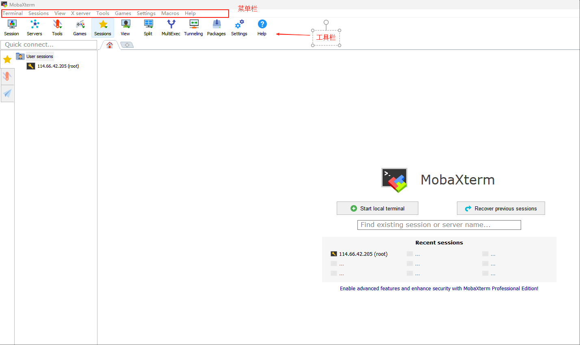Click the MultiExec toolbar icon

coord(171,28)
